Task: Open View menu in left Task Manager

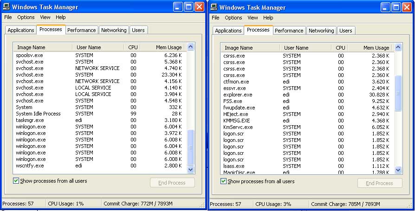Action: [45, 17]
